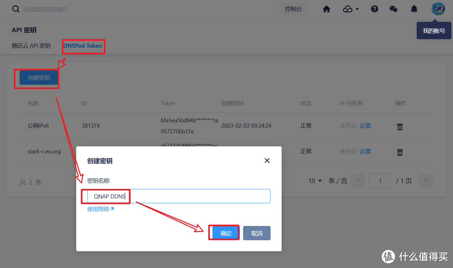The image size is (453, 268).
Task: Click 设置 for 公网IPv6 IP whitelist
Action: [x=365, y=126]
